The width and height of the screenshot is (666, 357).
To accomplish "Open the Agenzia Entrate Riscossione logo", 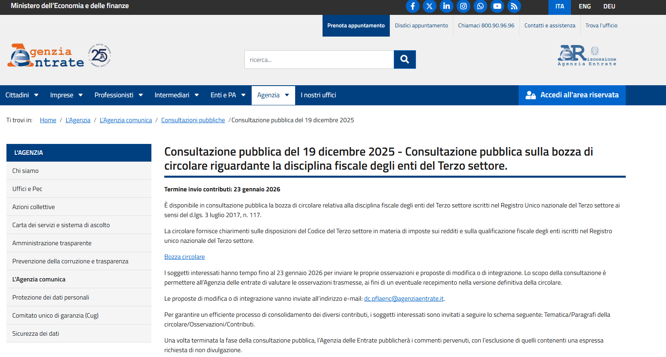I will coord(587,55).
